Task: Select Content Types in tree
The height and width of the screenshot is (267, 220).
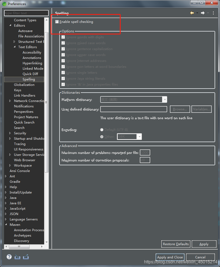Action: coord(25,20)
